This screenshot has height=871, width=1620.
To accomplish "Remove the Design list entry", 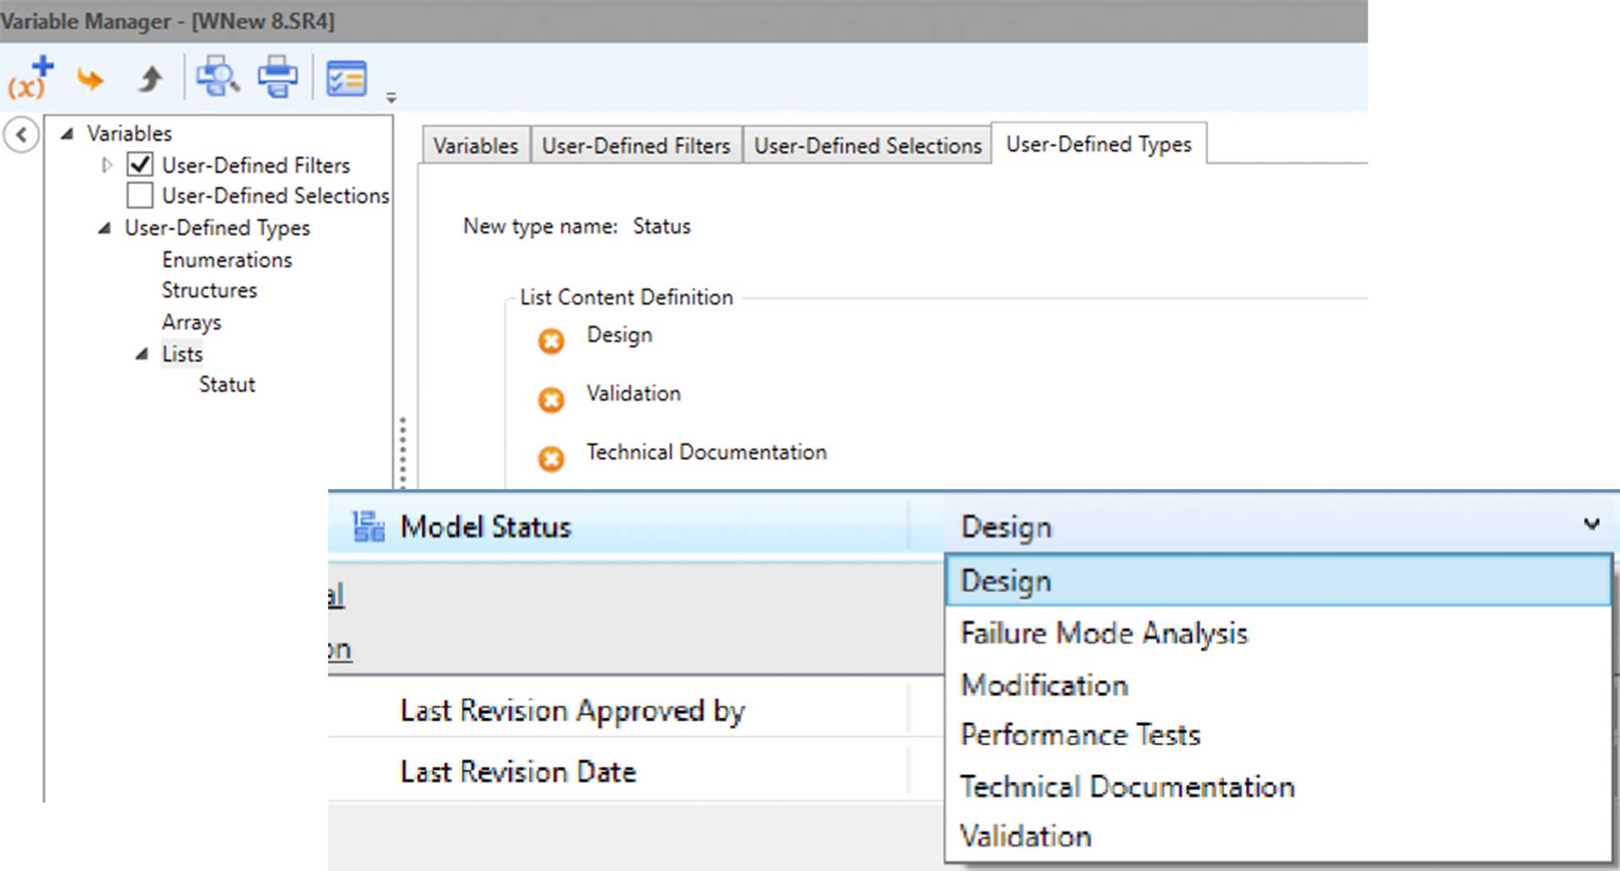I will coord(552,341).
